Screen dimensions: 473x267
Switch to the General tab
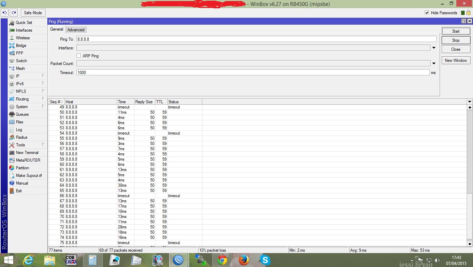tap(57, 30)
